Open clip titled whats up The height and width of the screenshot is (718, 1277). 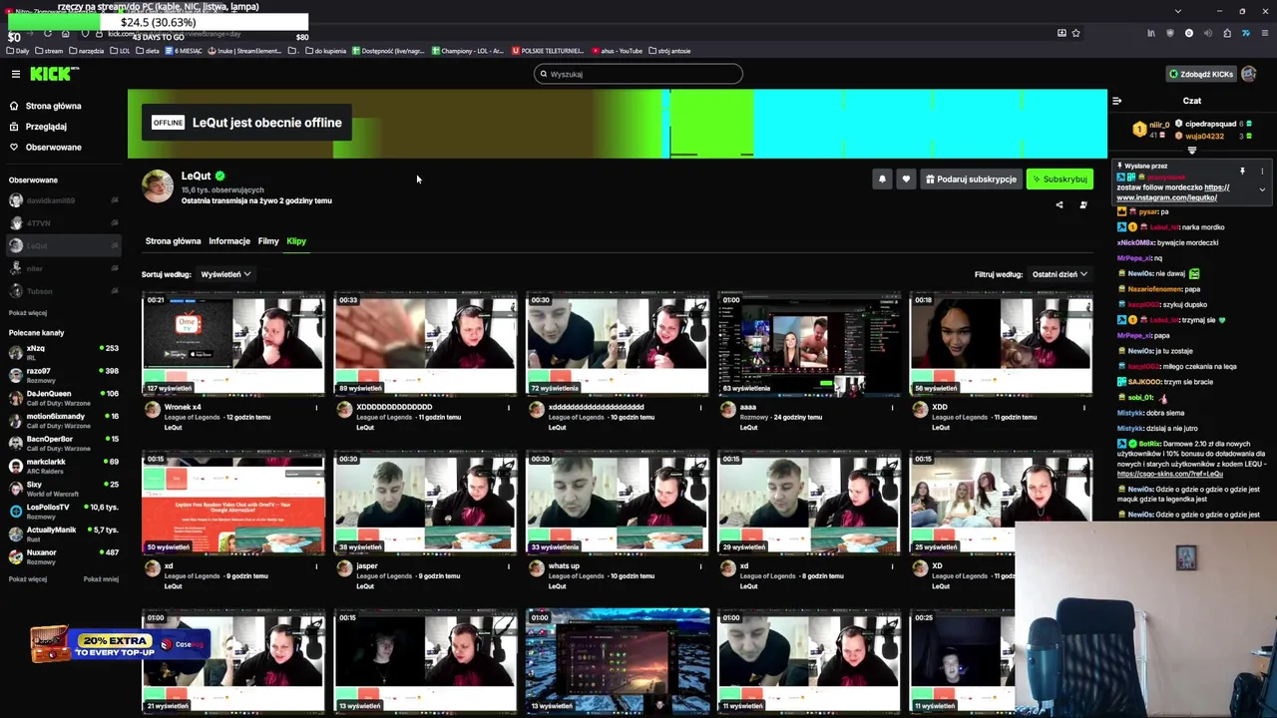(x=618, y=504)
